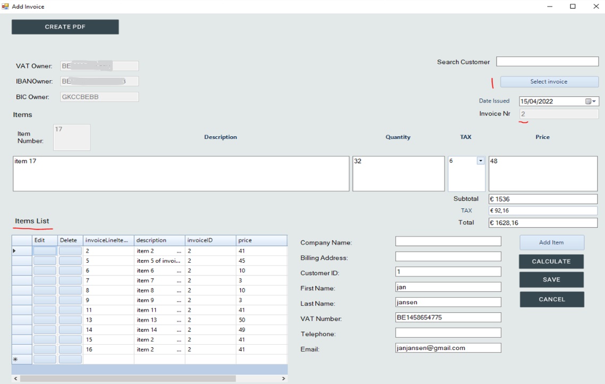Click Delete button for item 13 row
The image size is (605, 384).
click(70, 320)
